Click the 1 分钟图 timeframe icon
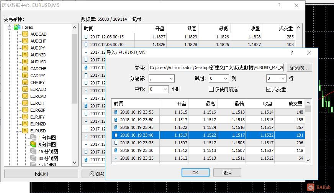Image resolution: width=334 pixels, height=193 pixels. (x=33, y=137)
